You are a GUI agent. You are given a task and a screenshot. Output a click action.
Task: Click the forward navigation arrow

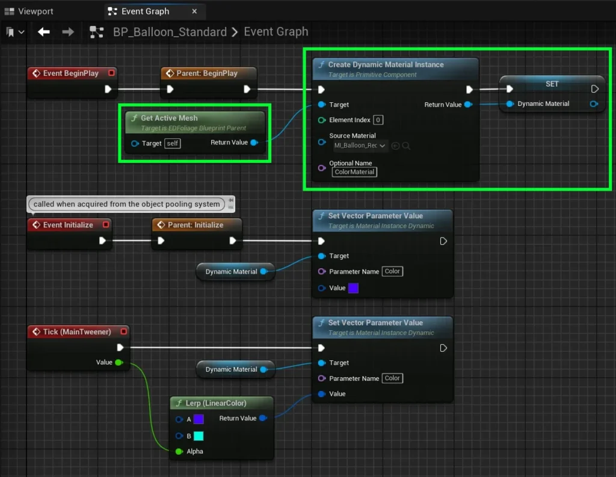[68, 32]
